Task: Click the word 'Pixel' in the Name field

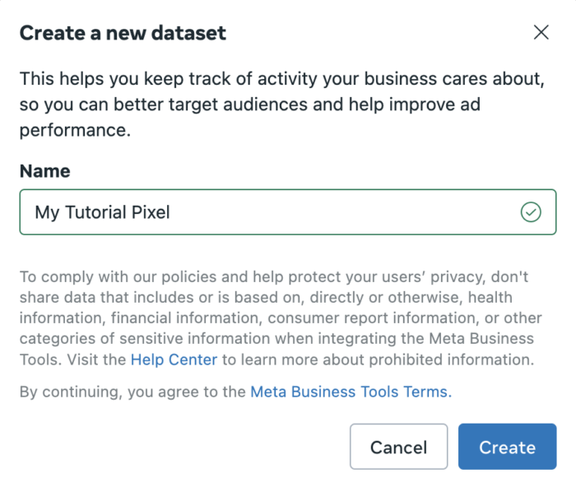Action: click(x=151, y=212)
